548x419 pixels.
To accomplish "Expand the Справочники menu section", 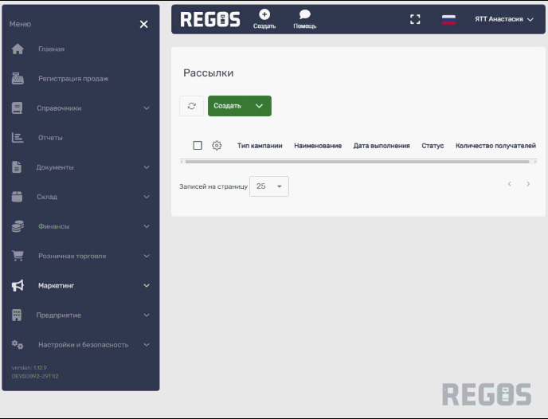I will [x=147, y=108].
